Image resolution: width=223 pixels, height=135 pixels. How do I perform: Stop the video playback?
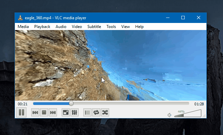pyautogui.click(x=44, y=112)
